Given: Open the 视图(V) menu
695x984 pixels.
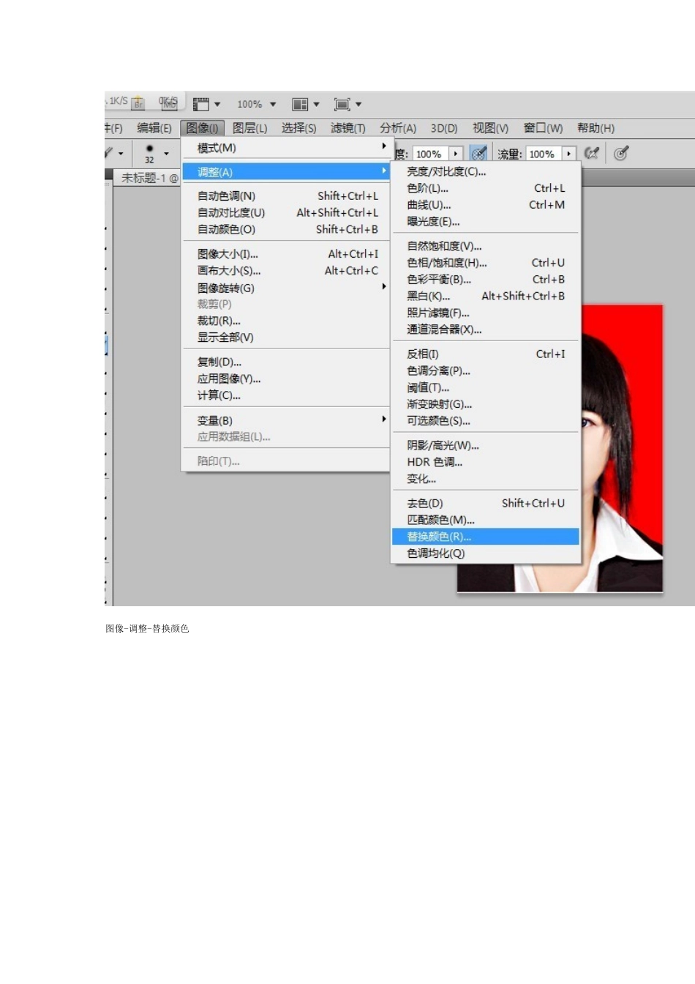Looking at the screenshot, I should [x=490, y=128].
